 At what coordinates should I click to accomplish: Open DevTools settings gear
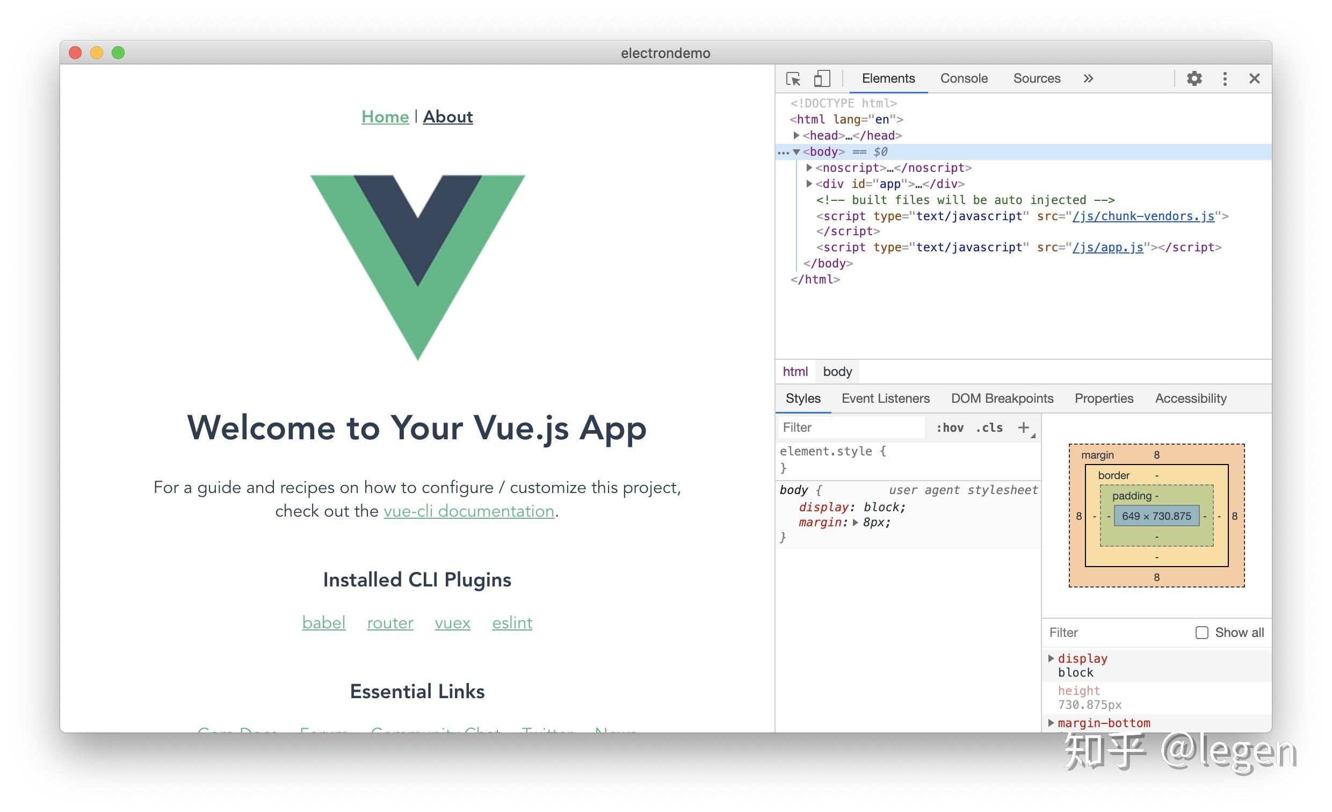point(1194,79)
